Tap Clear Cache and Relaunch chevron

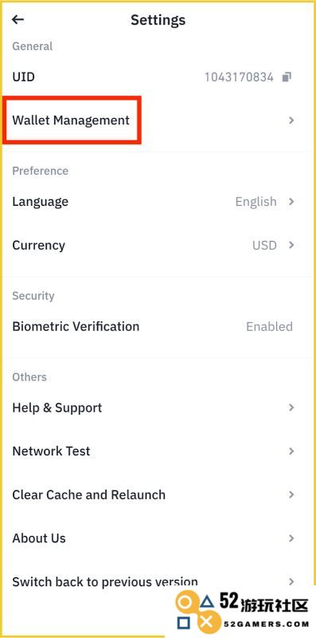click(291, 494)
